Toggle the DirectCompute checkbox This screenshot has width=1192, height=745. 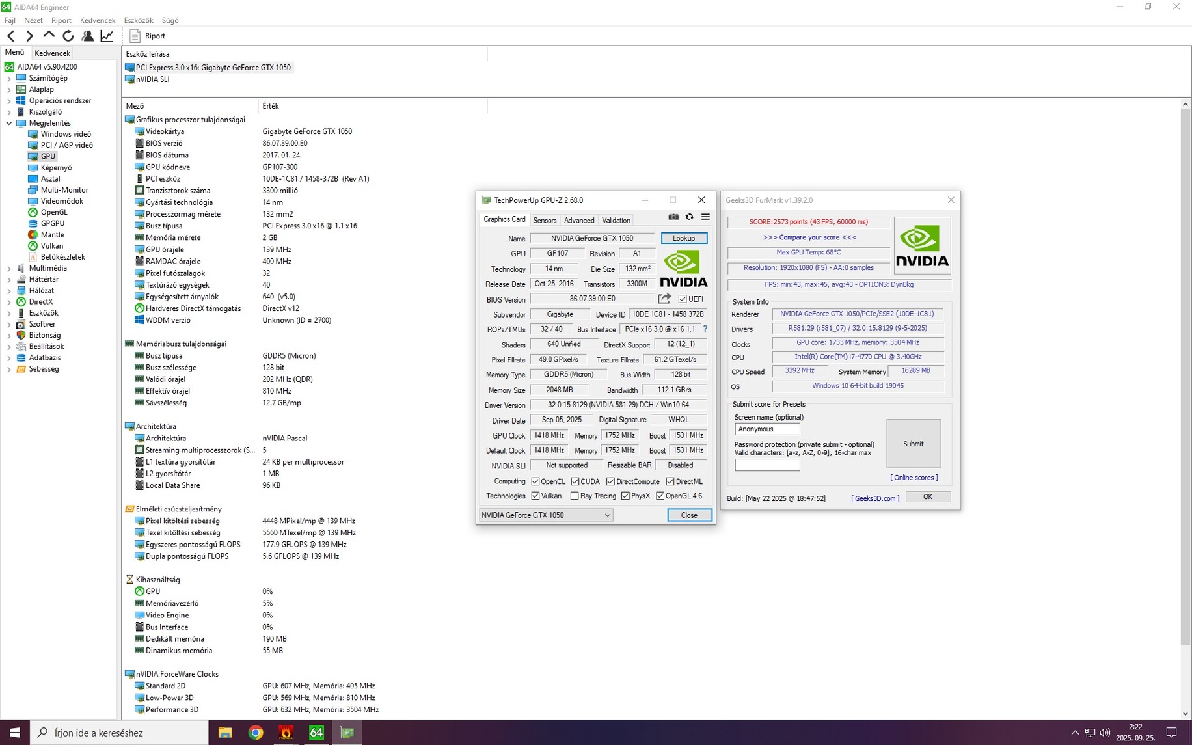click(x=610, y=482)
